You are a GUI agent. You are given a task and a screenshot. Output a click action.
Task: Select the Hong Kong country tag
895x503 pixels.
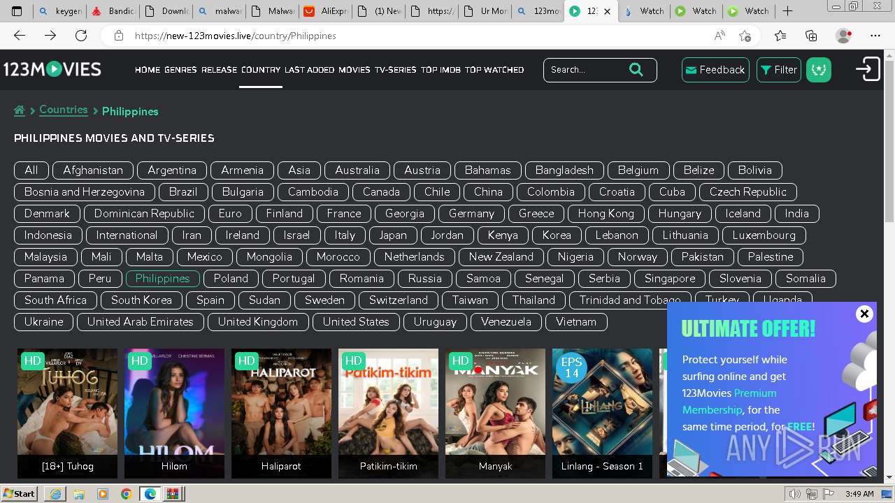[606, 213]
